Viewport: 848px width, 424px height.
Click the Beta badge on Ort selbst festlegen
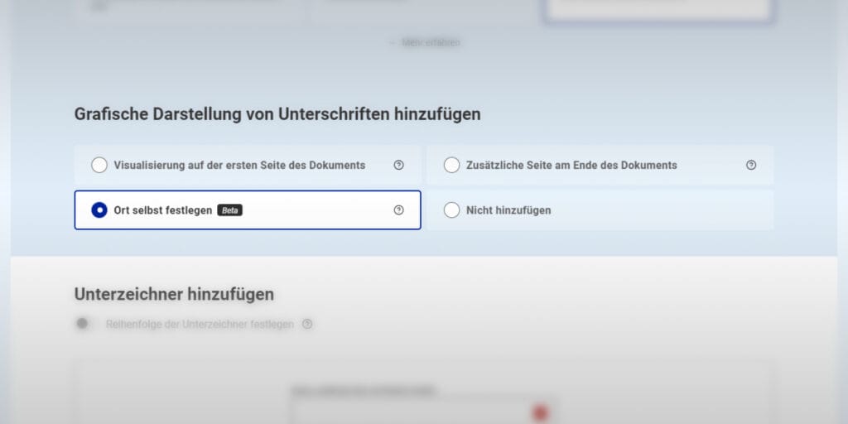tap(229, 210)
